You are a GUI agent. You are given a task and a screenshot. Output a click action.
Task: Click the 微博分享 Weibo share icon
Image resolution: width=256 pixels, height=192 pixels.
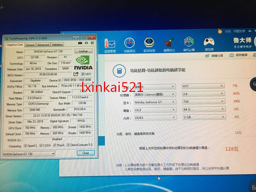[207, 56]
